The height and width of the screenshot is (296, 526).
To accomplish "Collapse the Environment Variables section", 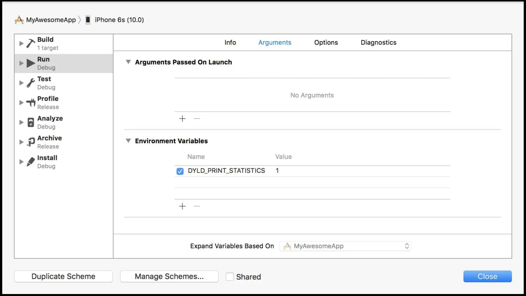I will coord(128,141).
